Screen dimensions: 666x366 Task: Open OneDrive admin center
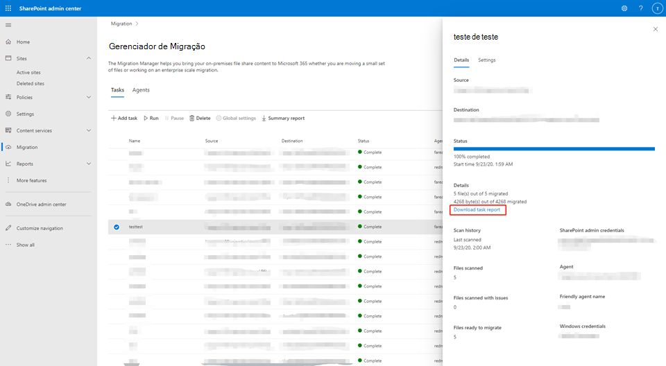[41, 204]
